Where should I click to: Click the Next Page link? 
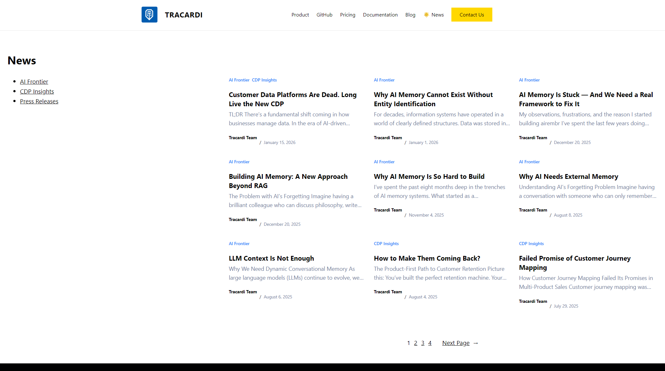pos(456,343)
